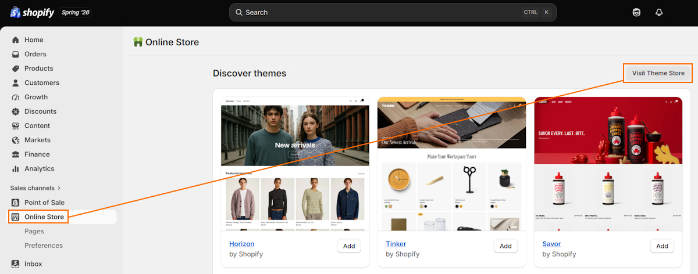
Task: Click the Savor theme preview thumbnail
Action: point(608,164)
